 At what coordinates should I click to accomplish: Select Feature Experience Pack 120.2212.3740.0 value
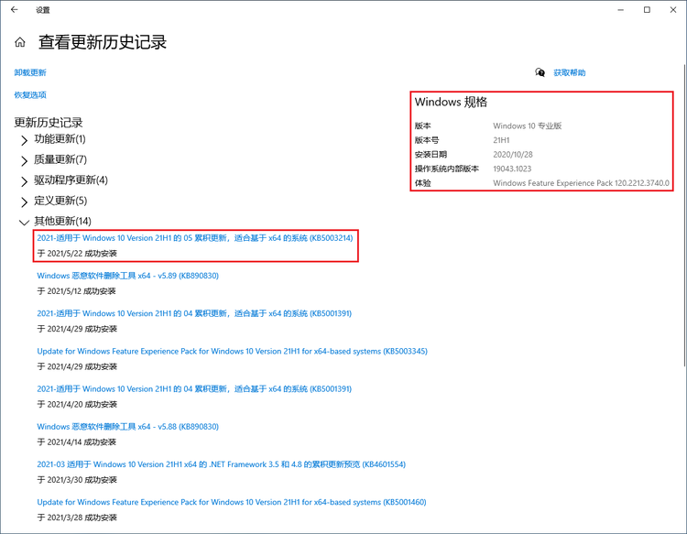tap(581, 183)
